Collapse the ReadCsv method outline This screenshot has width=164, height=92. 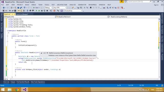point(7,53)
